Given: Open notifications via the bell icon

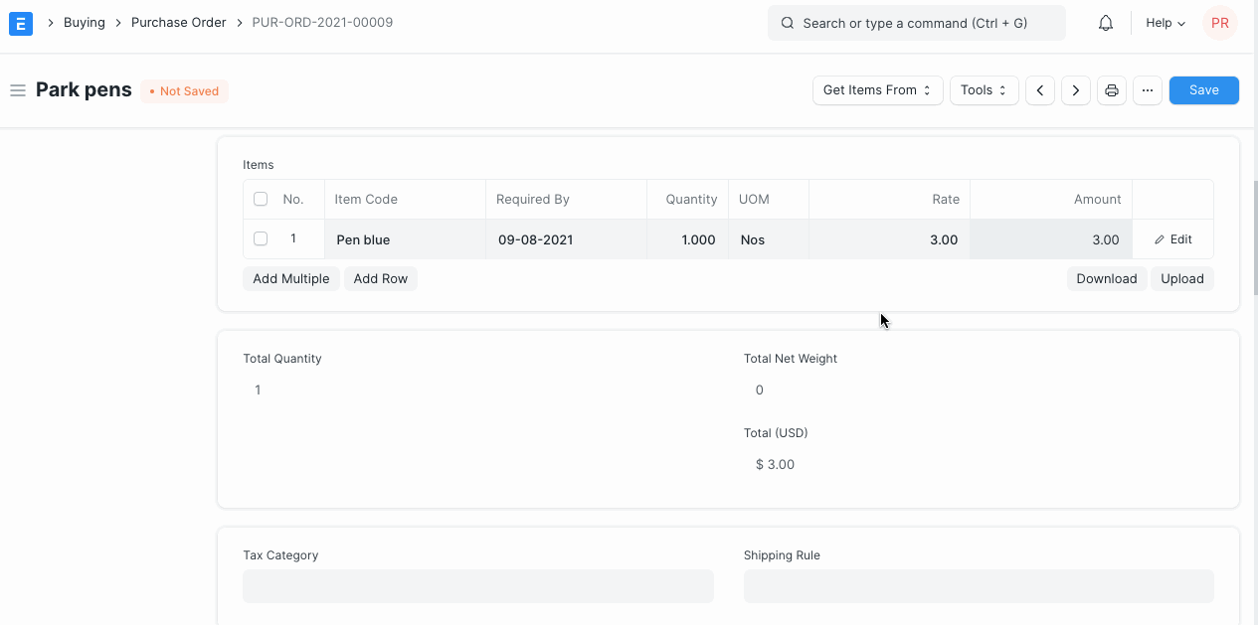Looking at the screenshot, I should [x=1105, y=22].
